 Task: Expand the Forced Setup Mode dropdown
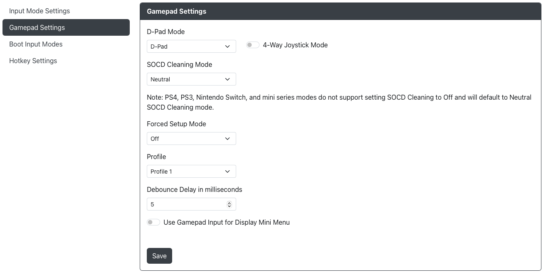(x=191, y=139)
